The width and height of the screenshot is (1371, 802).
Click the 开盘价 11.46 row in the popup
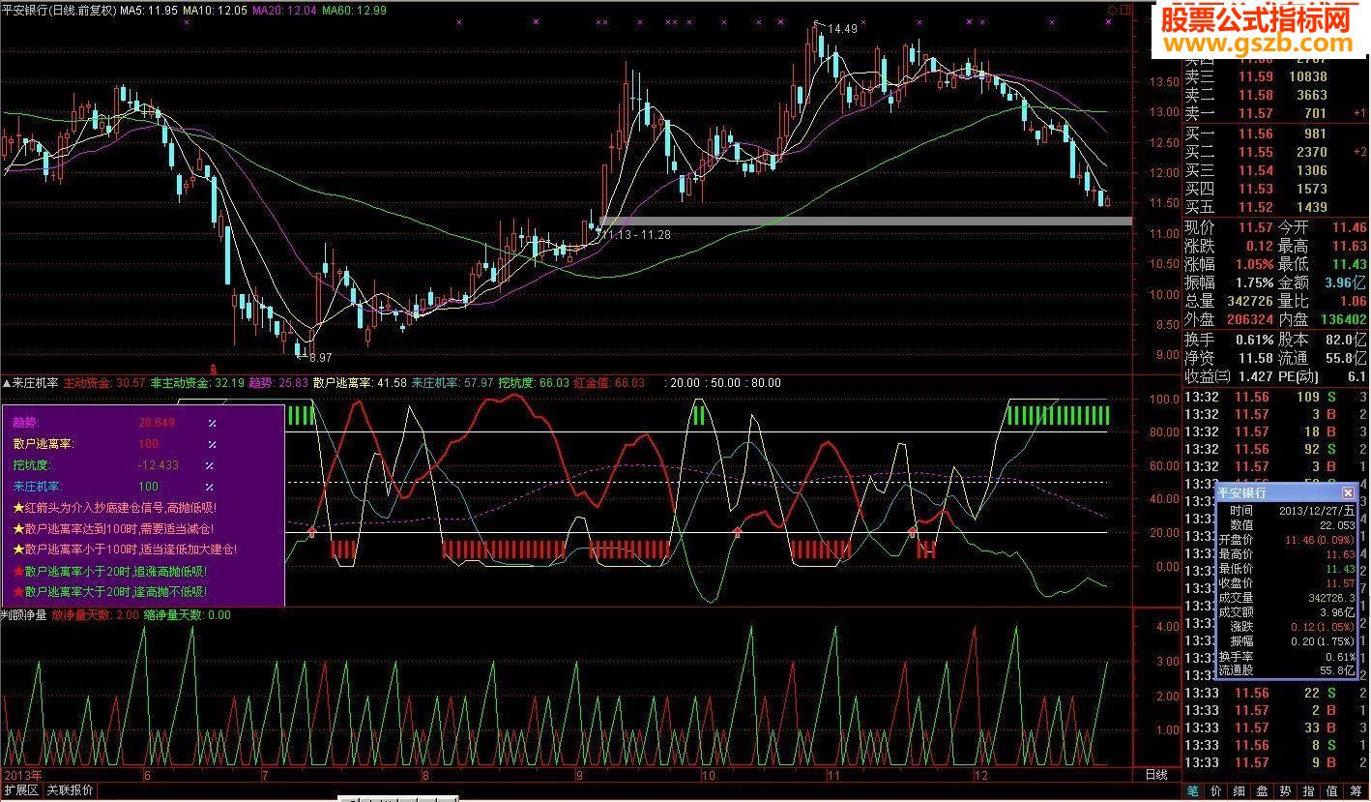pyautogui.click(x=1287, y=540)
